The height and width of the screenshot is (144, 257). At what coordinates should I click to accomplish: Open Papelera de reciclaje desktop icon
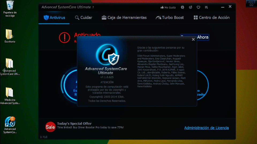pos(10,9)
